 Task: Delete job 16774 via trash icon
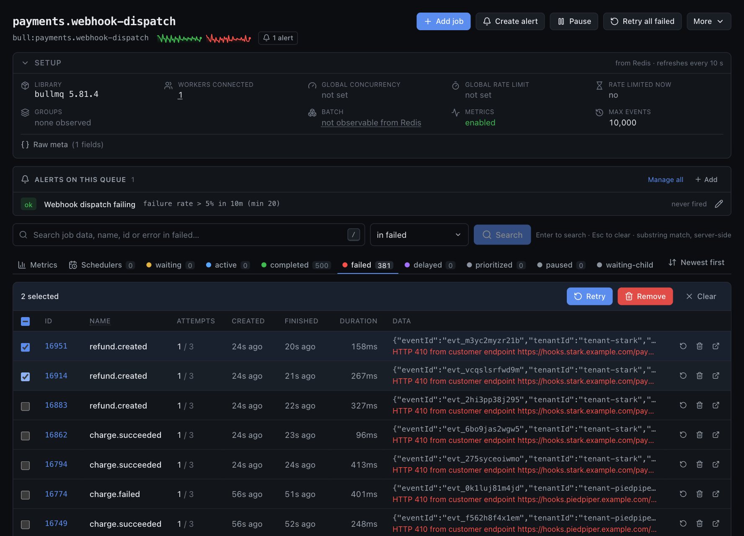tap(699, 494)
